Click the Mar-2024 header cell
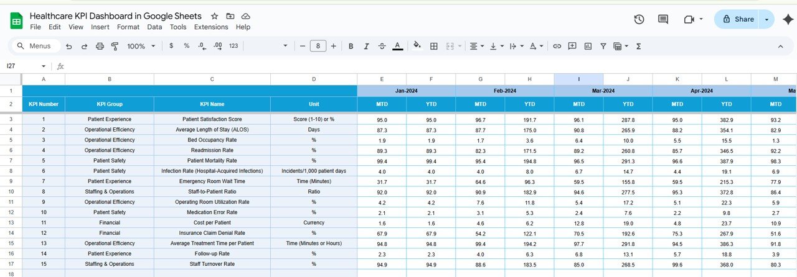 603,91
